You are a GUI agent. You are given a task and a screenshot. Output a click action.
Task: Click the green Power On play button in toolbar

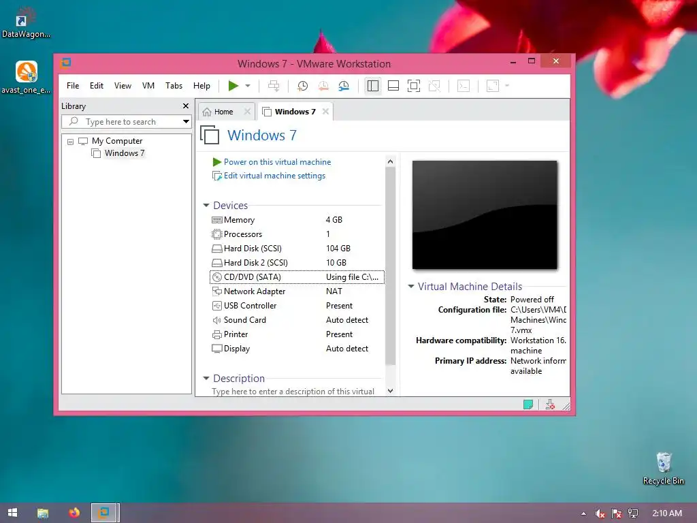click(233, 85)
